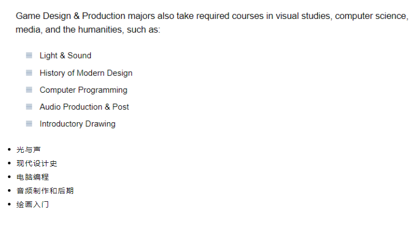Click the bullet icon beside Introductory Drawing
This screenshot has width=415, height=226.
tap(29, 124)
